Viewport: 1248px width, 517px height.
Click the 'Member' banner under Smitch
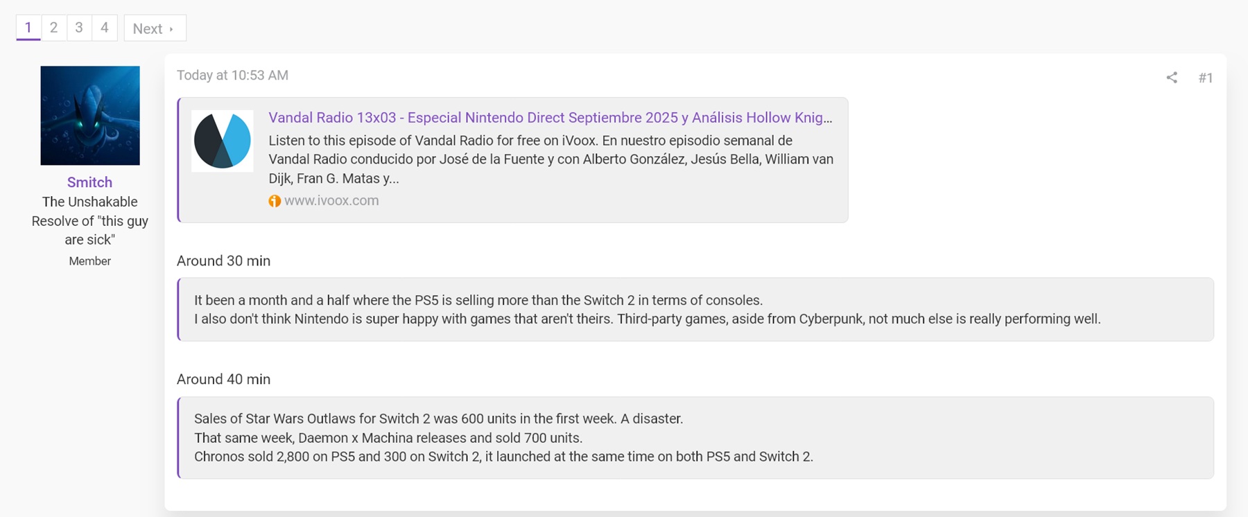pos(90,261)
